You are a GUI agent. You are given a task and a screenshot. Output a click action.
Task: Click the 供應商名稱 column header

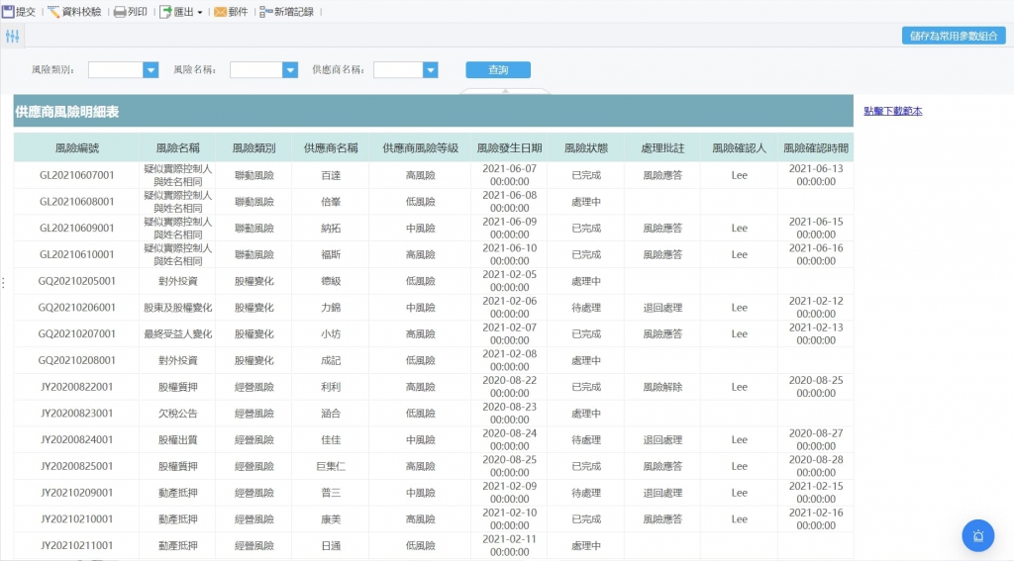[331, 148]
